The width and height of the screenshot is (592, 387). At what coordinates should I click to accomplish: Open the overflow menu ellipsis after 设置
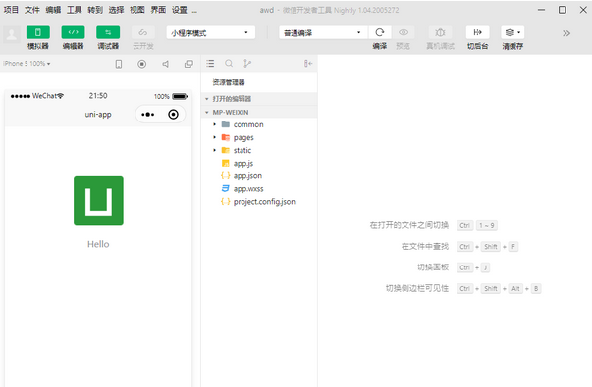194,12
